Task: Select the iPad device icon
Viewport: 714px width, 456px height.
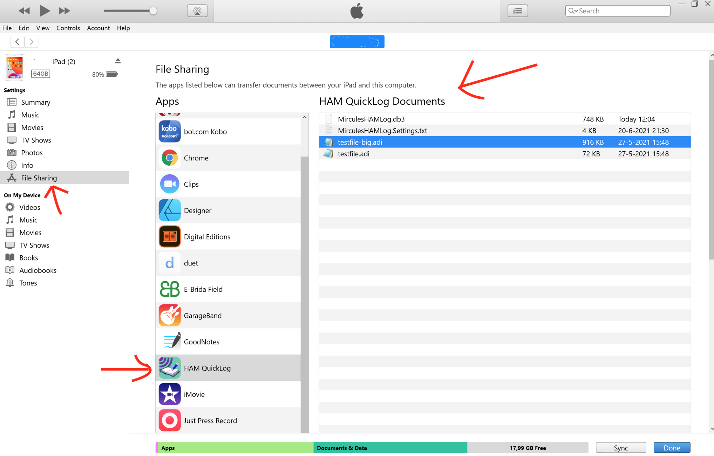Action: point(14,68)
